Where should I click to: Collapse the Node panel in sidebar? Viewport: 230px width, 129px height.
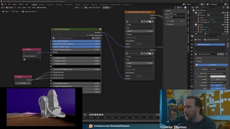(166, 11)
